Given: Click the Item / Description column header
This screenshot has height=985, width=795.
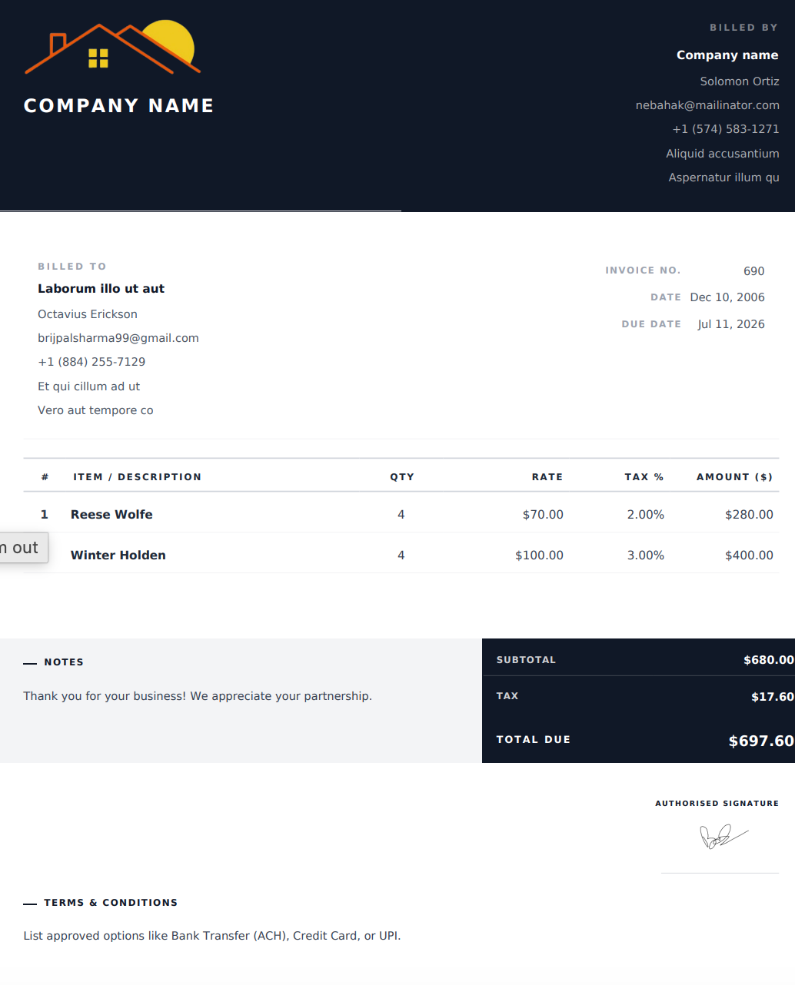Looking at the screenshot, I should coord(138,477).
